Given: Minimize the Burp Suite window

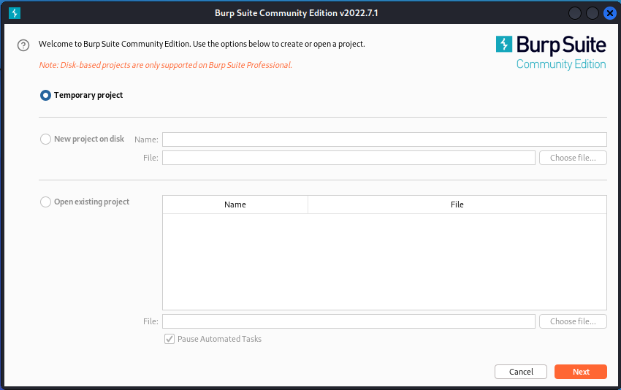Looking at the screenshot, I should click(575, 13).
